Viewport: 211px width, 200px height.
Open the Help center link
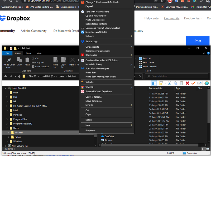152,18
